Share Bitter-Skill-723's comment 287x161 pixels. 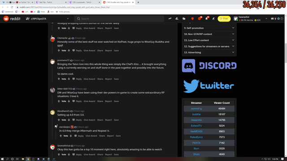click(x=100, y=102)
